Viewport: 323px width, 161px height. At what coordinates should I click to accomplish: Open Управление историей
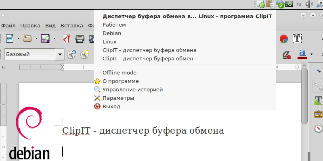185,89
